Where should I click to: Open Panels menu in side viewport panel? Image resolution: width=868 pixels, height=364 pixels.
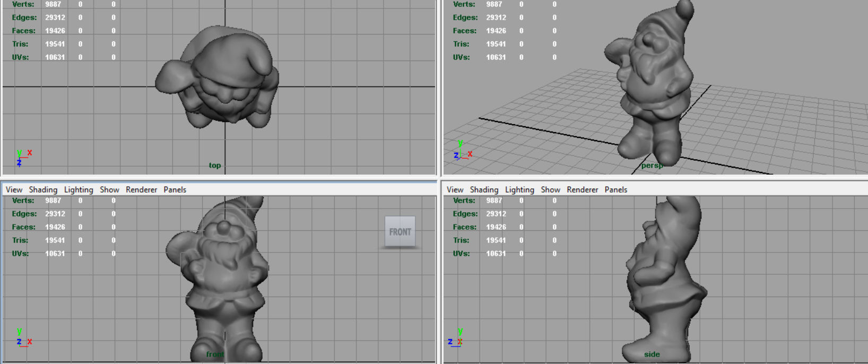pos(615,189)
